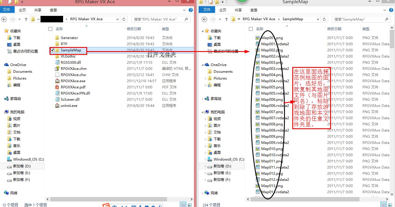Open 文件 menu in SampleMap window
The image size is (395, 207).
coord(207,10)
